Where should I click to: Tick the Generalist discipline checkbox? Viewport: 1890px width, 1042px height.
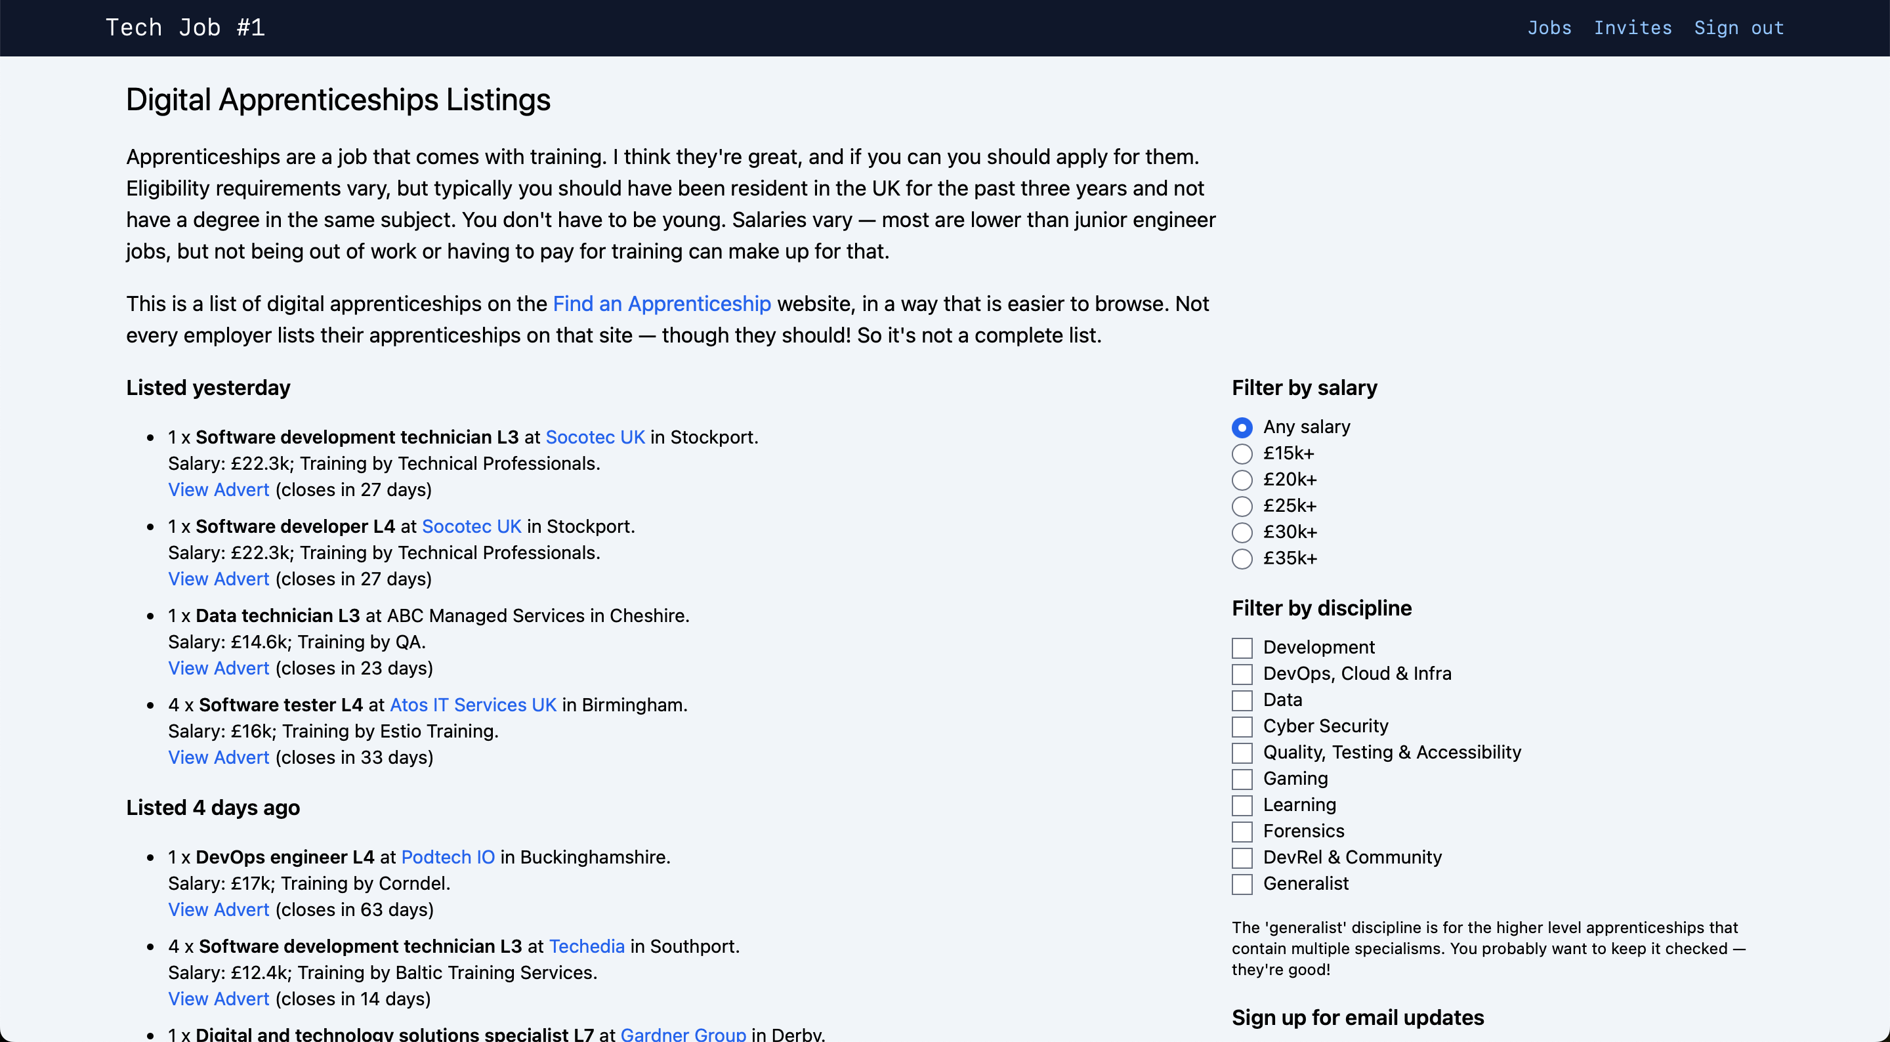(x=1242, y=885)
